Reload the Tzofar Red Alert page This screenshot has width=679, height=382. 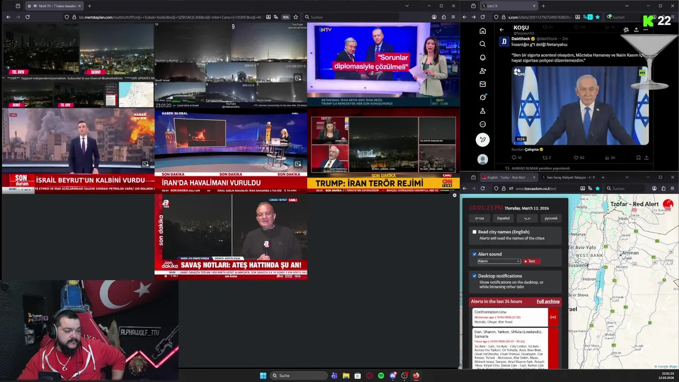click(x=483, y=188)
